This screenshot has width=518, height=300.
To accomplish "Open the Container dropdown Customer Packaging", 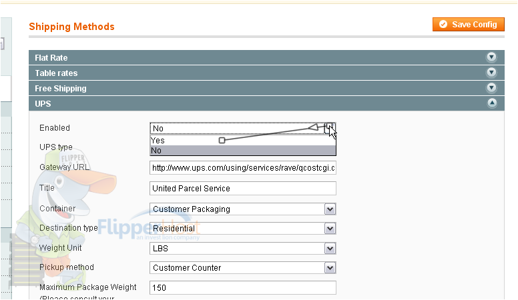I will click(243, 209).
